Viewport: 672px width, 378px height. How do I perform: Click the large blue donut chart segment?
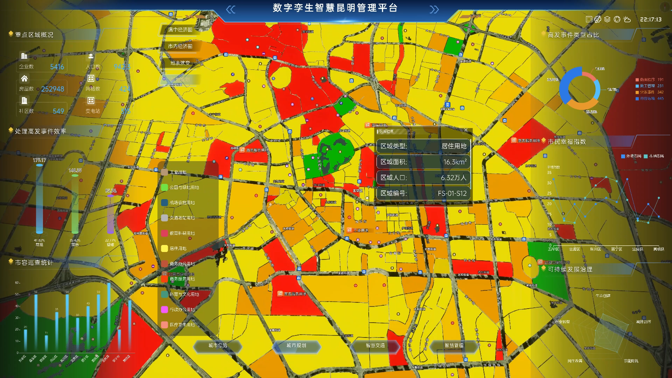[x=567, y=86]
